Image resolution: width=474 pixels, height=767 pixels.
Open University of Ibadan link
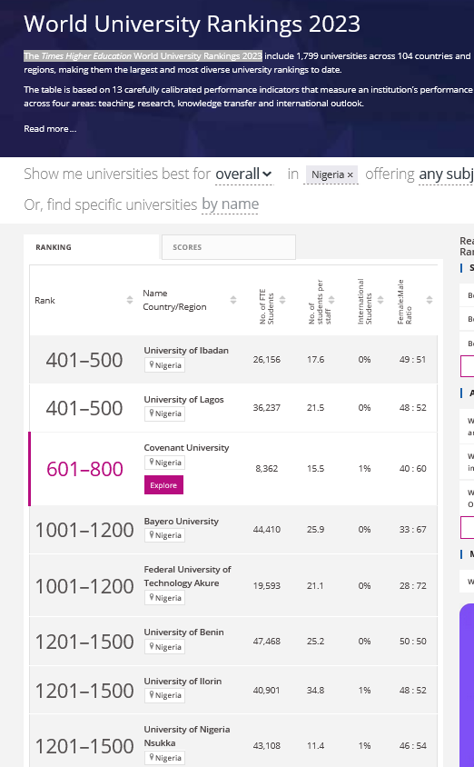(x=186, y=350)
